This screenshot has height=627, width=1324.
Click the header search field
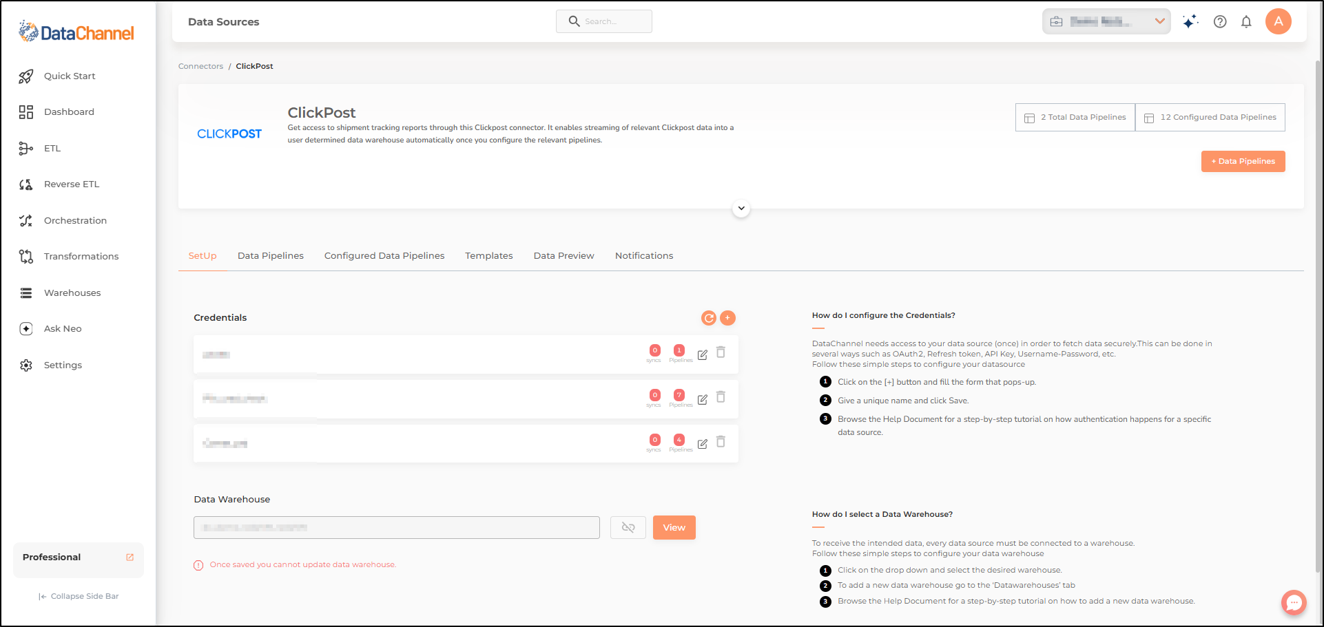604,21
